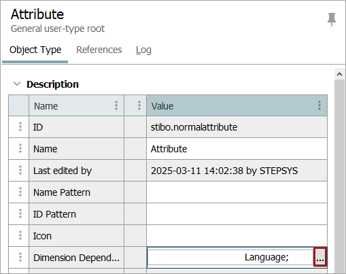The image size is (346, 274).
Task: Click the Name Pattern row handle
Action: tap(20, 192)
